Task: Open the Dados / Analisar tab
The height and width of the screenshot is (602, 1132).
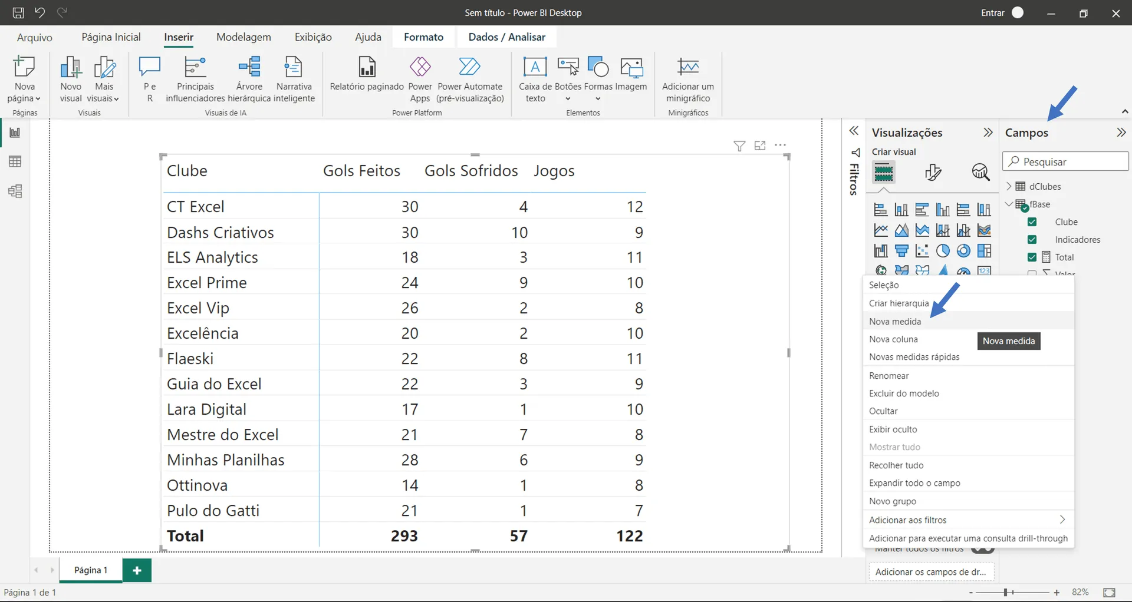Action: (506, 37)
